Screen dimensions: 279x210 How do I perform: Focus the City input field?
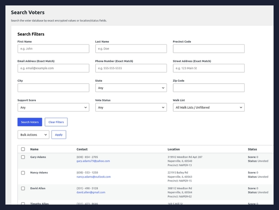pos(53,88)
